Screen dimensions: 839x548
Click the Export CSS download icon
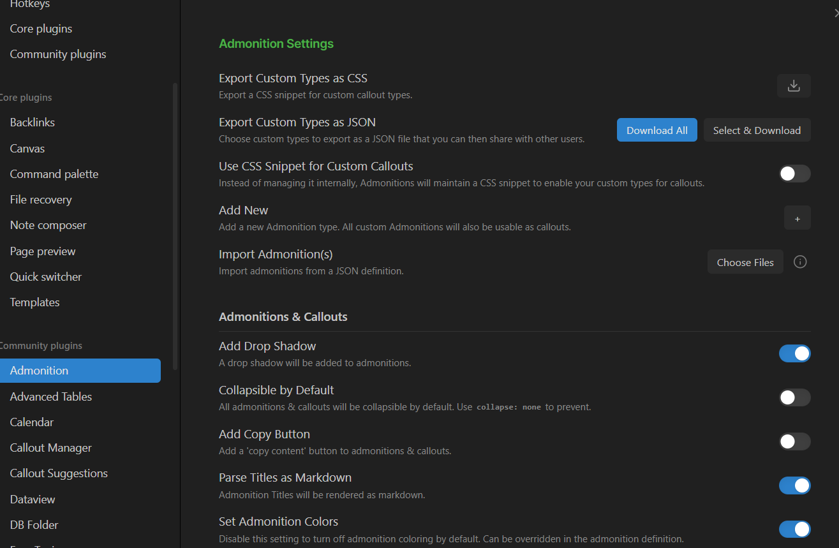(x=794, y=85)
